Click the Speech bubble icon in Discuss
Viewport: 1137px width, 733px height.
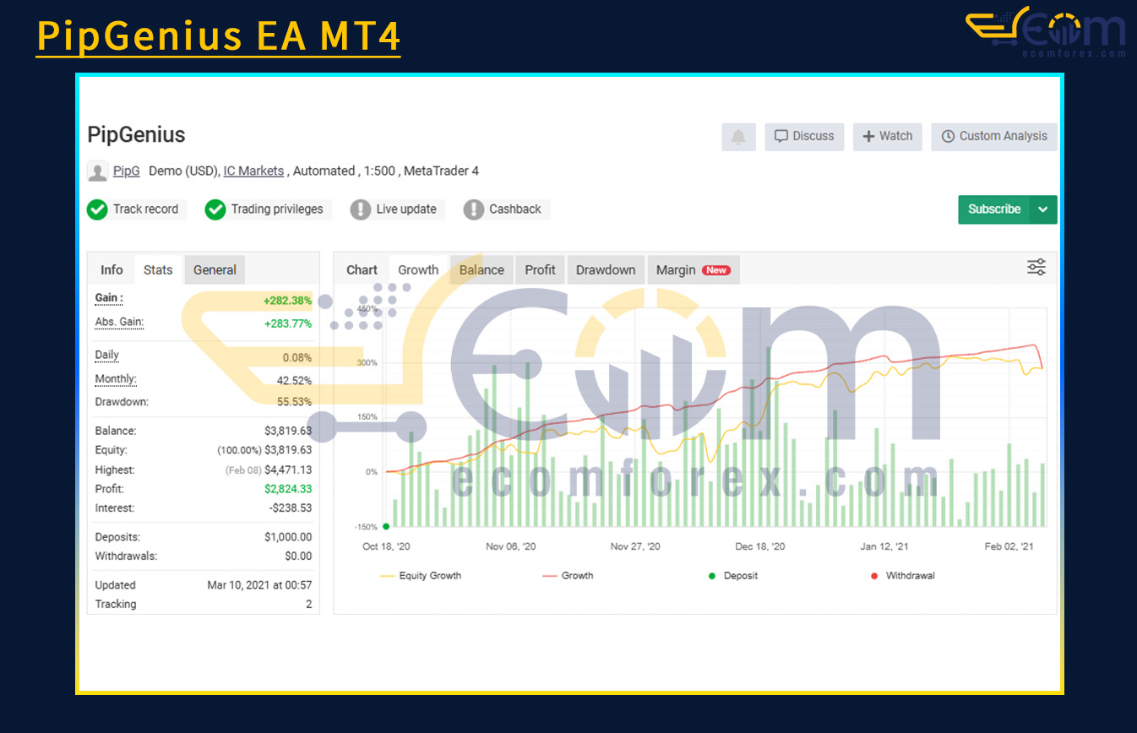(781, 137)
